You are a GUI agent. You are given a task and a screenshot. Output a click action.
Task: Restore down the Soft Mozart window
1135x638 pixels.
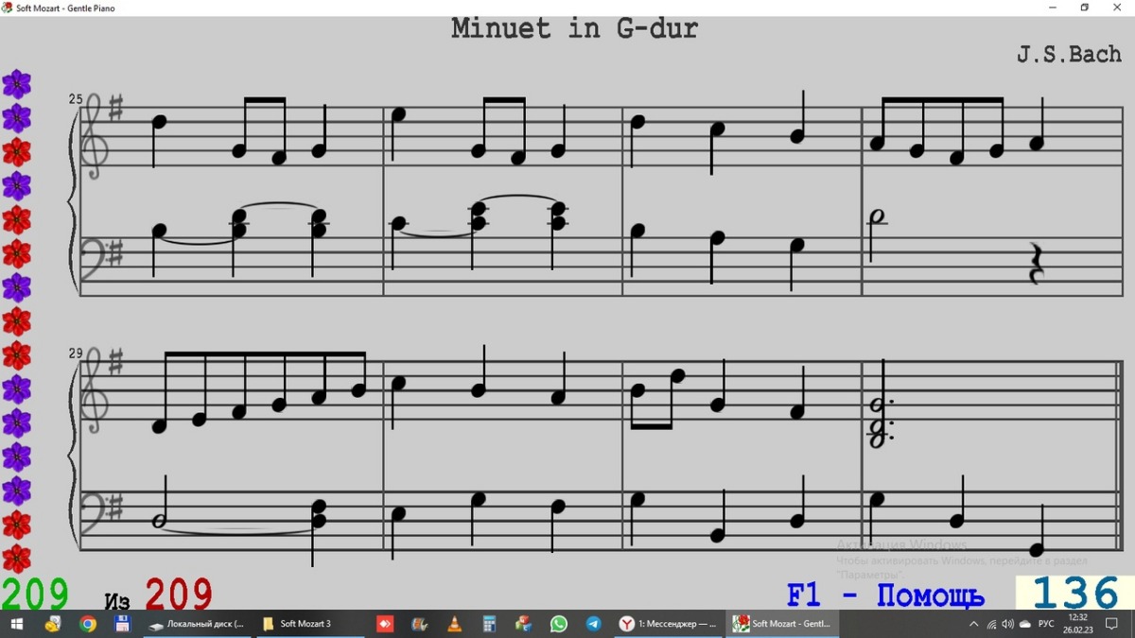pos(1085,8)
